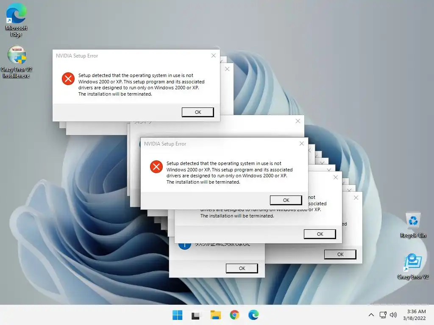Screen dimensions: 434x325
Task: Click the date 3/18/2022 in the taskbar
Action: coord(415,318)
